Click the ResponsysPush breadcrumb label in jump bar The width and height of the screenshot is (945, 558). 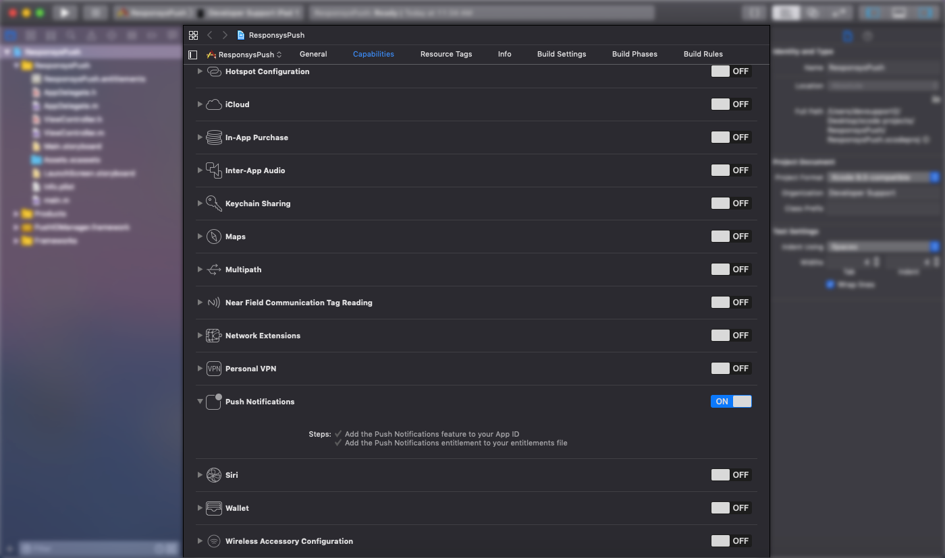click(277, 35)
